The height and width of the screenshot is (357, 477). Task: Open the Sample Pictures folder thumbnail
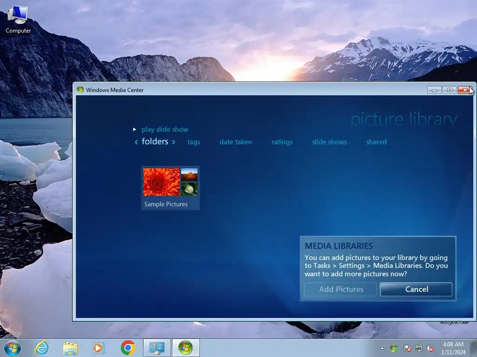[170, 188]
